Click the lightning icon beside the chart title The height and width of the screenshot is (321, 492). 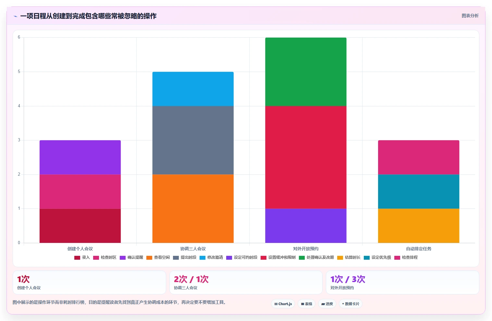(x=15, y=16)
